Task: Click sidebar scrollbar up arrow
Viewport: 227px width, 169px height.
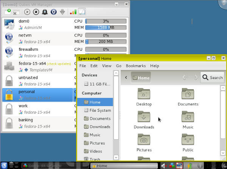Action: [116, 73]
